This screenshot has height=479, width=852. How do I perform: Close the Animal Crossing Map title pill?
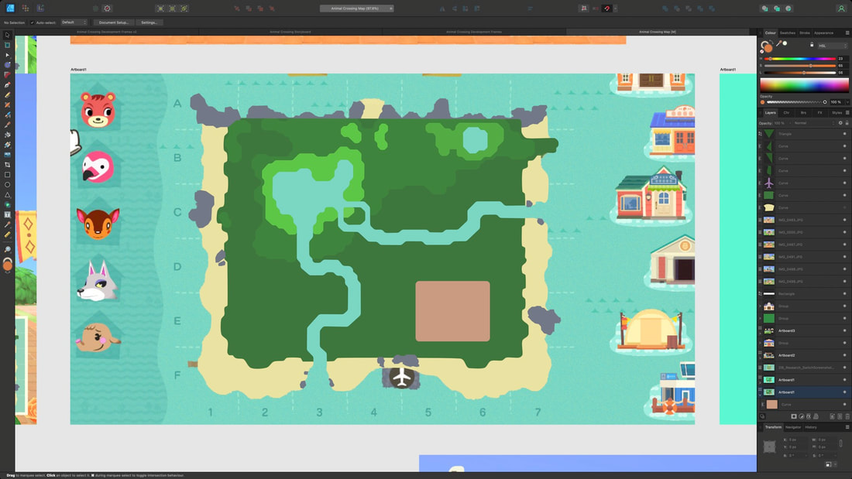[x=390, y=9]
